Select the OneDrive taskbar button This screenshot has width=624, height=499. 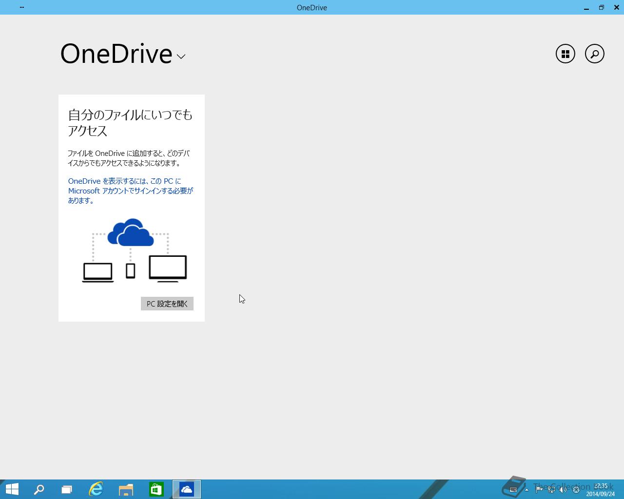187,489
